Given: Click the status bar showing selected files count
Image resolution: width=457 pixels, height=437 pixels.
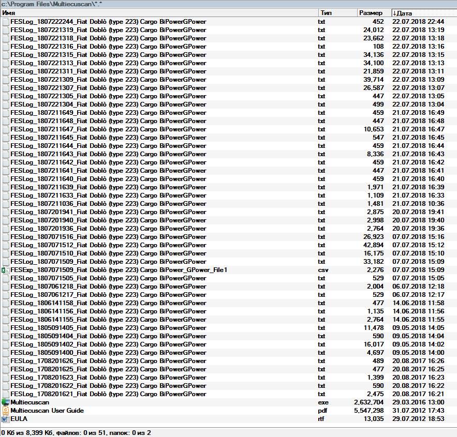Looking at the screenshot, I should pos(77,432).
